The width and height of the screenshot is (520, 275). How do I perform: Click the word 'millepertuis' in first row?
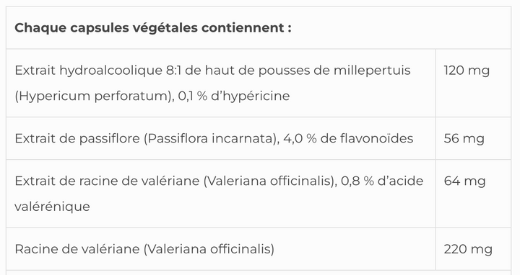[x=372, y=71]
